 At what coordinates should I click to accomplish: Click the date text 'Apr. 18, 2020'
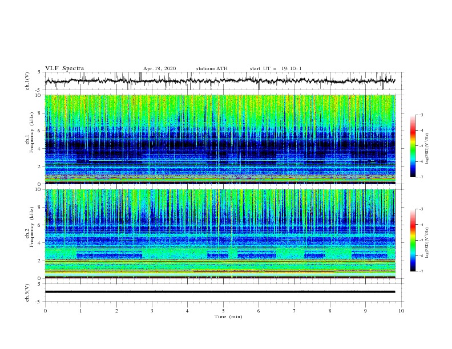(159, 68)
